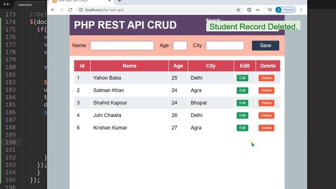Click the Name column header
The height and width of the screenshot is (189, 336).
tap(130, 66)
